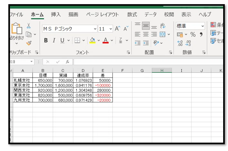Screen dimensions: 228x151
Task: Decrease indent
Action: click(137, 43)
